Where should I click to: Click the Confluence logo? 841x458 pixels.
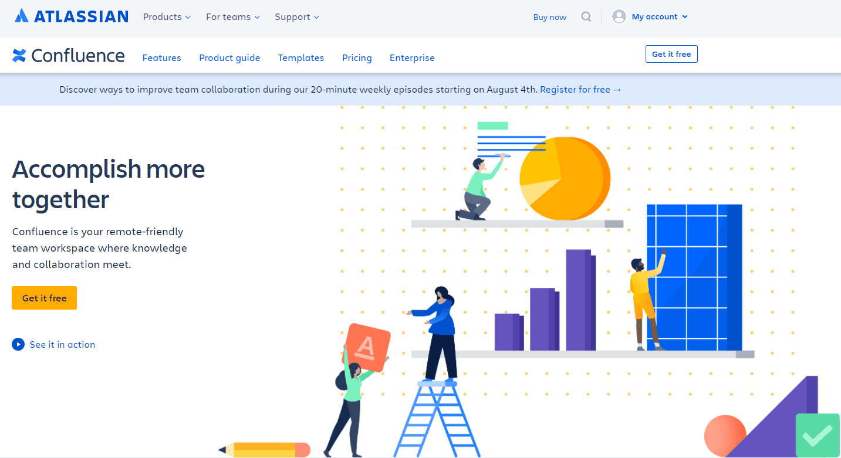click(x=69, y=56)
